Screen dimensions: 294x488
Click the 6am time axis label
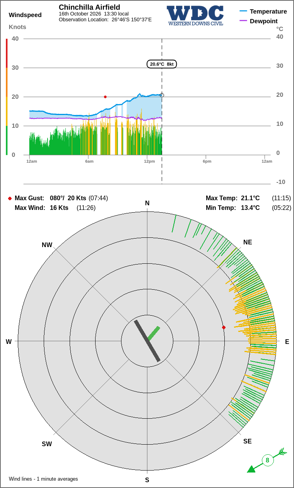click(x=89, y=161)
